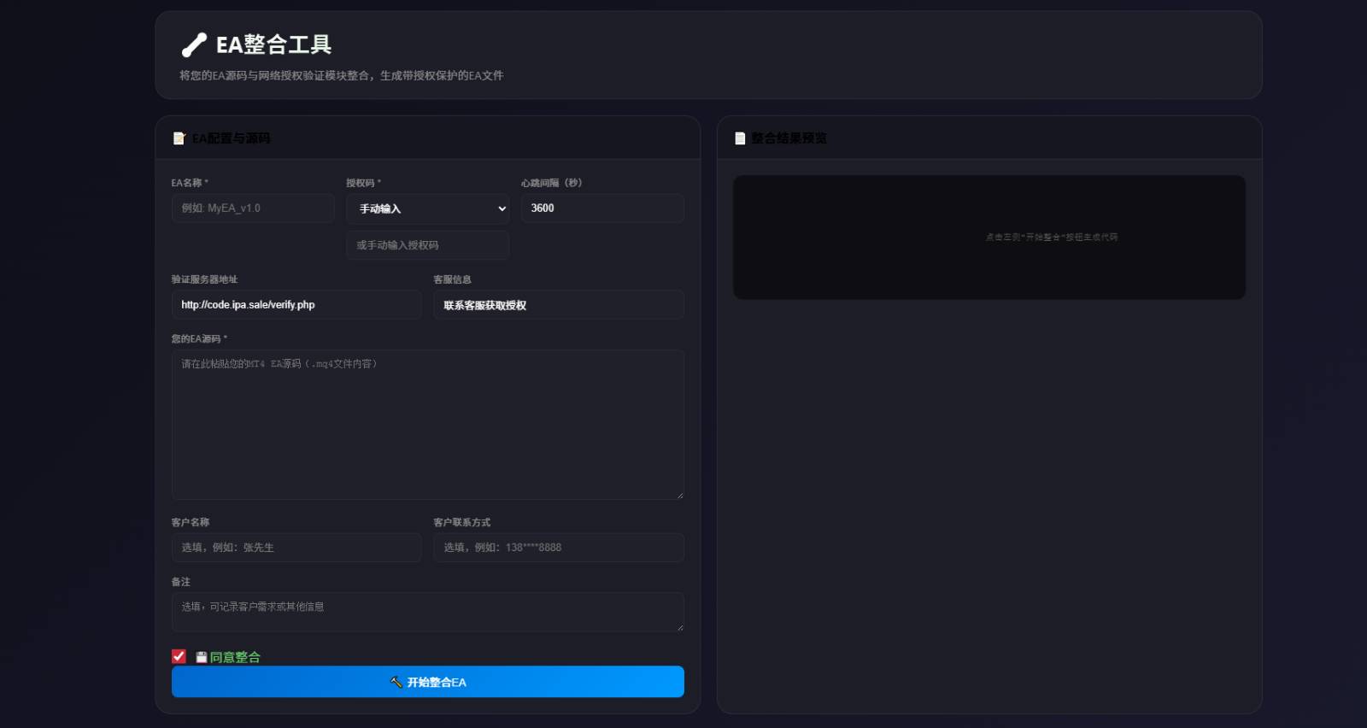Click the wrench icon beside EA整合工具
The image size is (1367, 728).
194,44
